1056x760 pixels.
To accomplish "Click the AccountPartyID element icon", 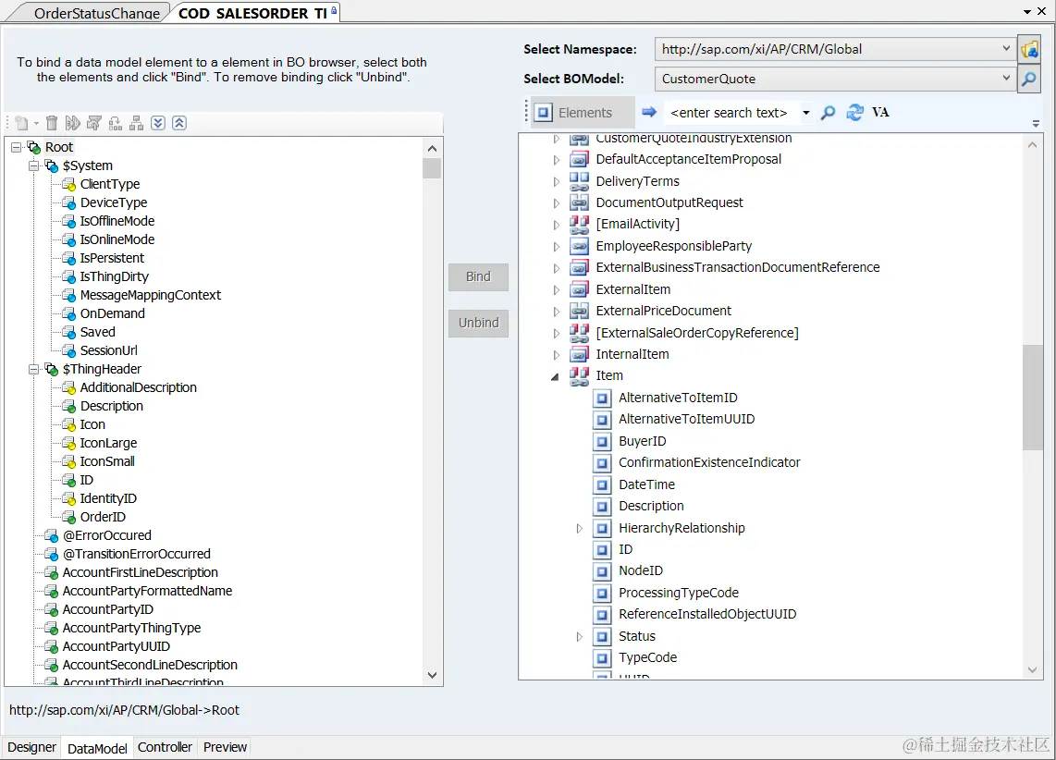I will (x=51, y=610).
